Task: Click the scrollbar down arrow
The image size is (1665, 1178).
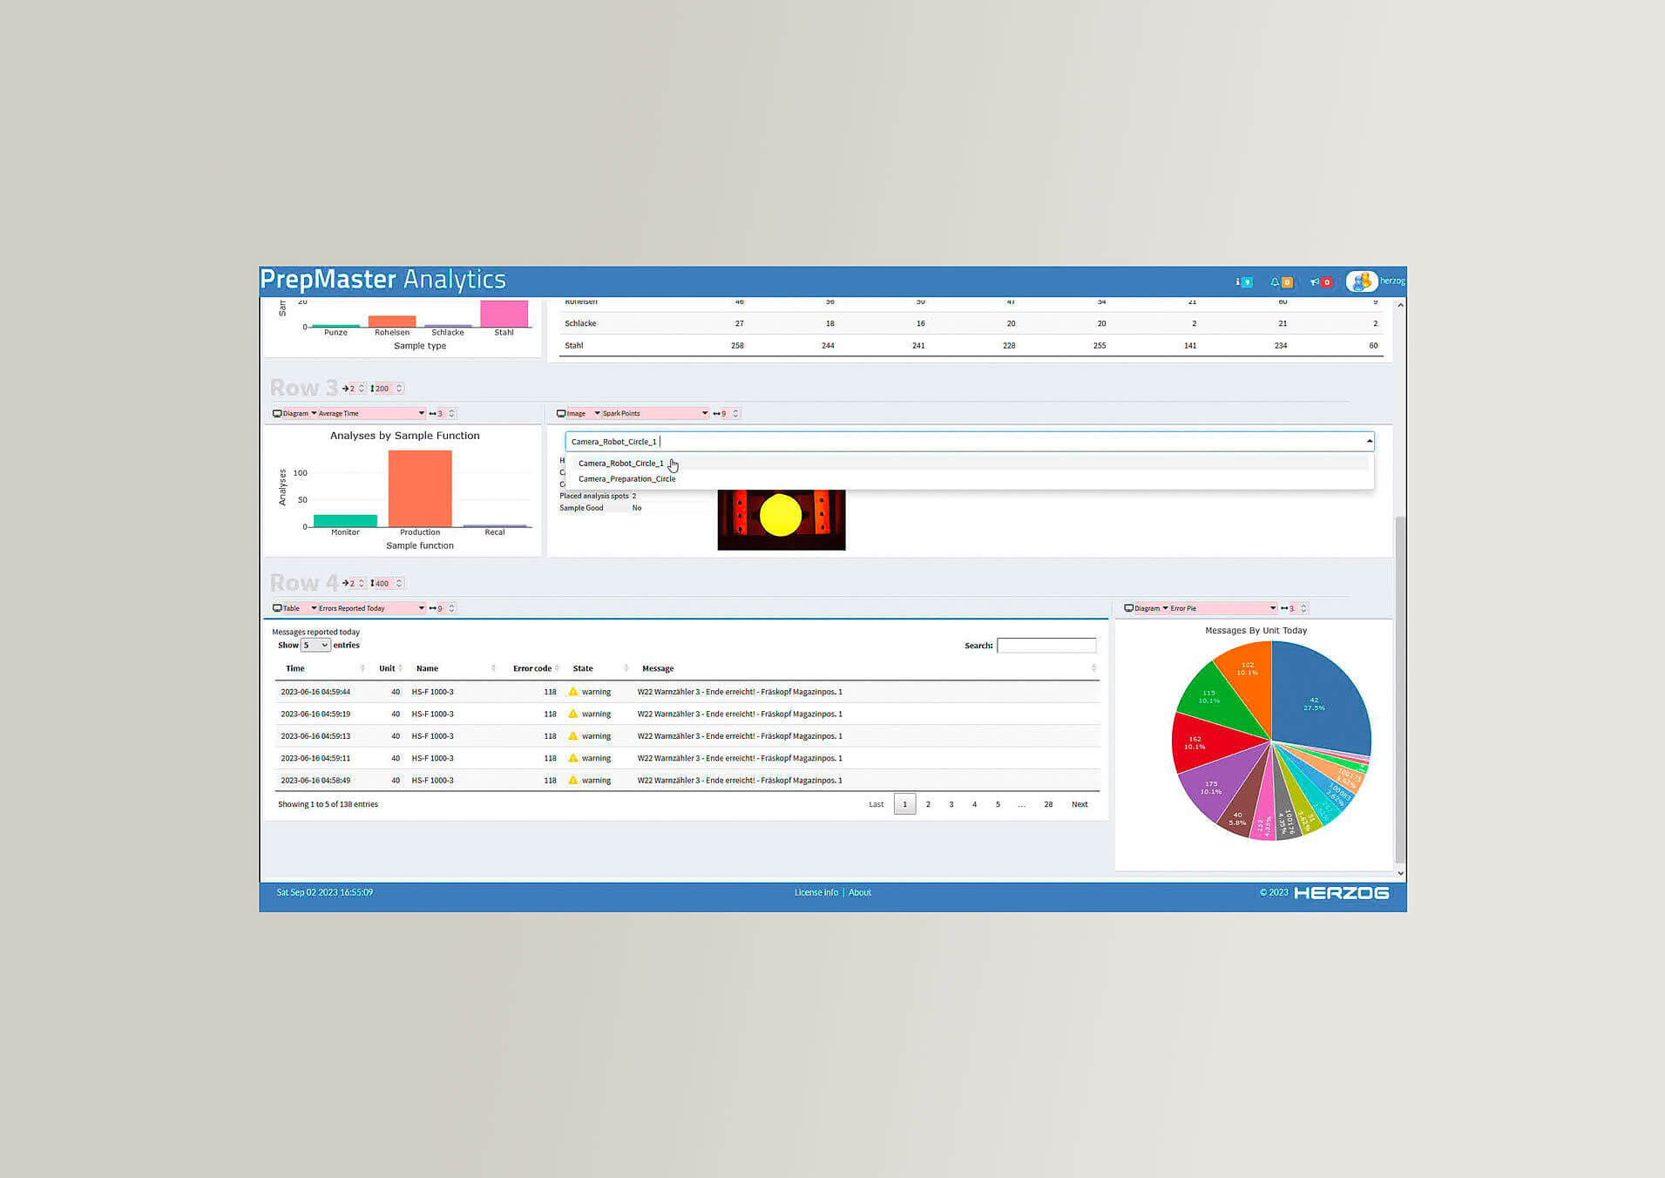Action: point(1400,873)
